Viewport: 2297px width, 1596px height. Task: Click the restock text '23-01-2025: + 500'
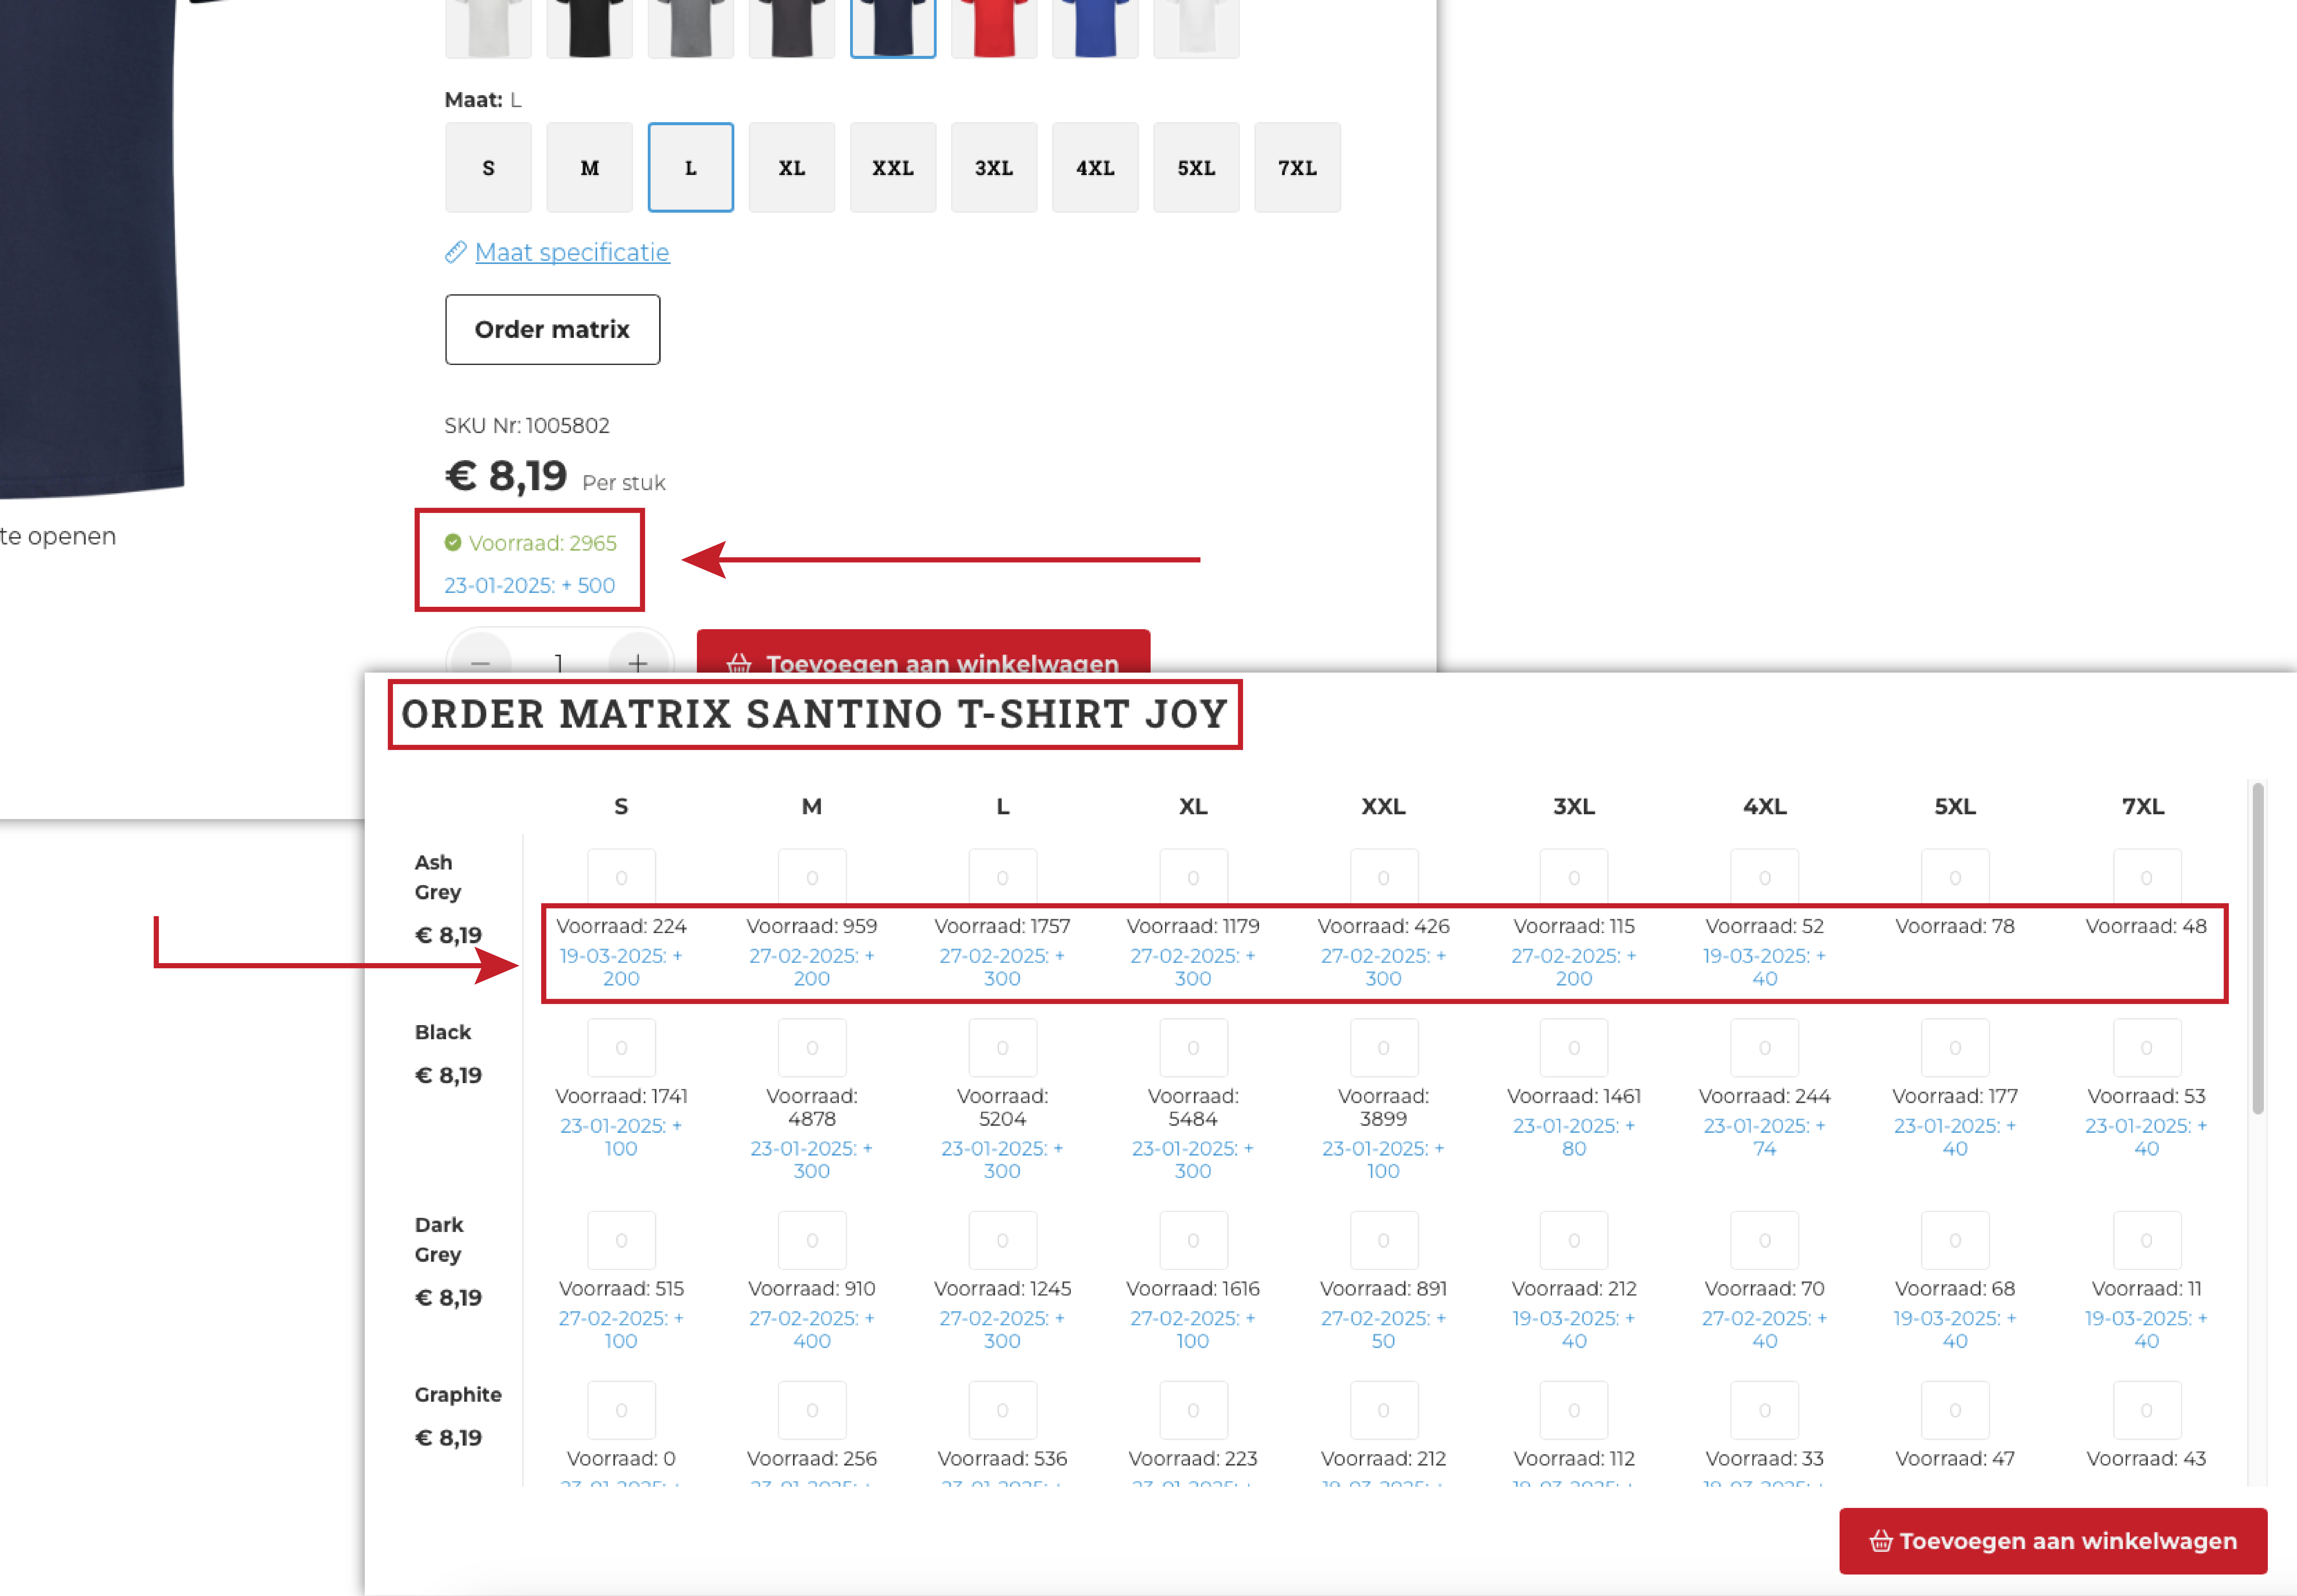pos(530,585)
